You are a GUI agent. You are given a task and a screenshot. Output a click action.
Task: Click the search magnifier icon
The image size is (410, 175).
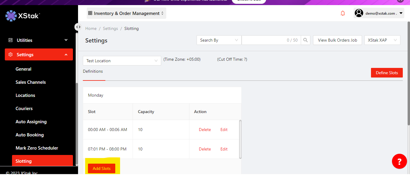point(306,40)
